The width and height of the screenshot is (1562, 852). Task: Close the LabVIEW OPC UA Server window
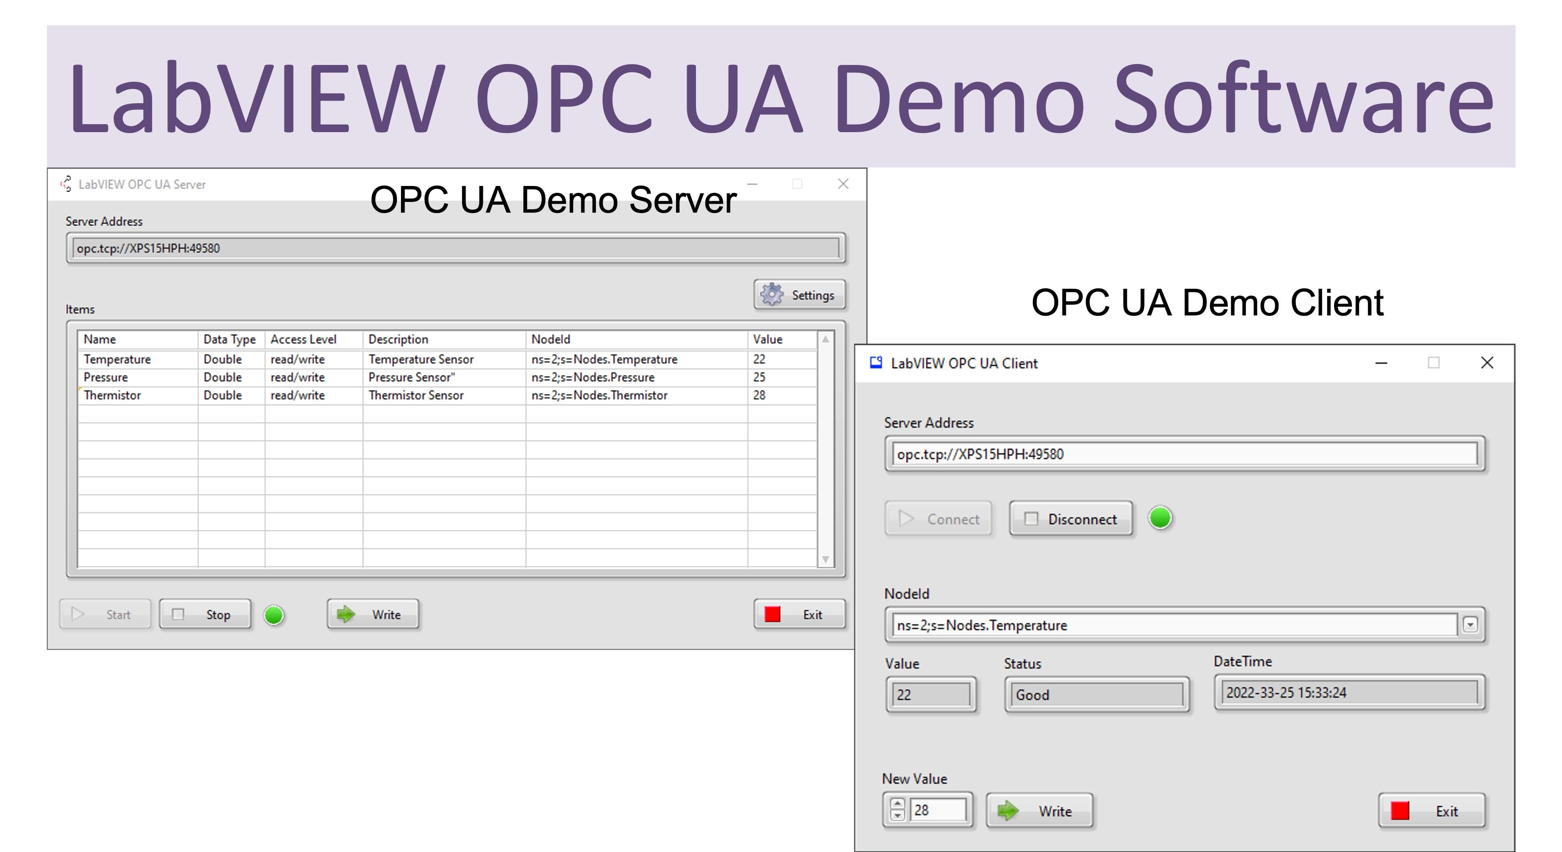pos(843,183)
